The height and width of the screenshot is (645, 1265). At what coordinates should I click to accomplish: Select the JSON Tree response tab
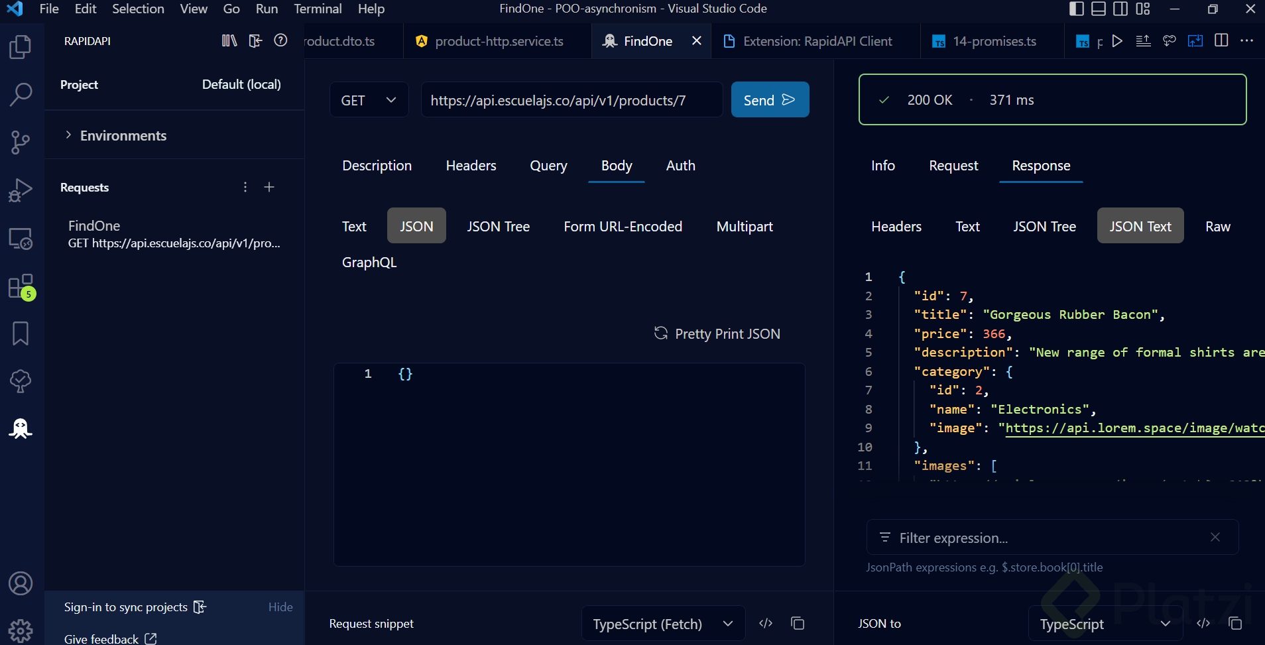coord(1044,227)
